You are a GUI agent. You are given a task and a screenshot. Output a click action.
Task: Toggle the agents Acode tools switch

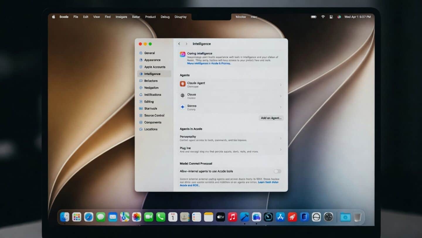pos(277,171)
